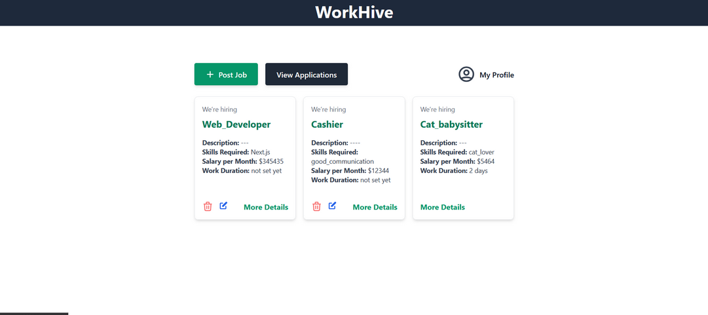Click 'We're hiring' on Cashier card
Screen dimensions: 708x315
click(329, 109)
